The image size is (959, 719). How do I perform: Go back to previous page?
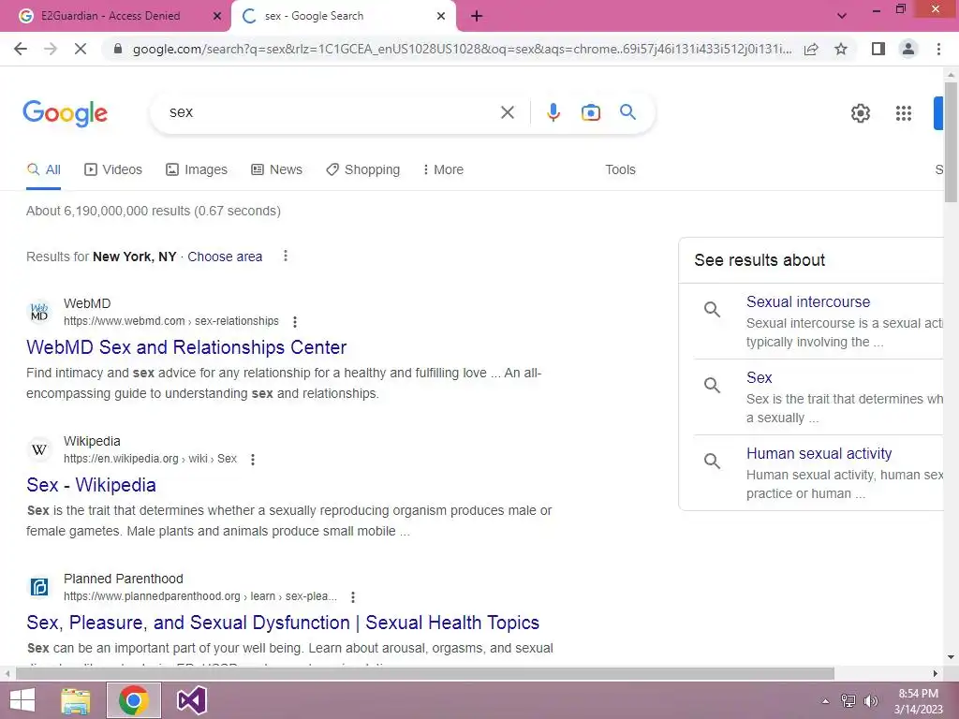(21, 49)
